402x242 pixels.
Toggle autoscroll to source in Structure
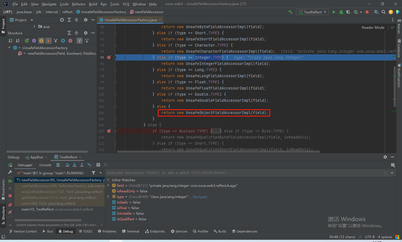(80, 41)
